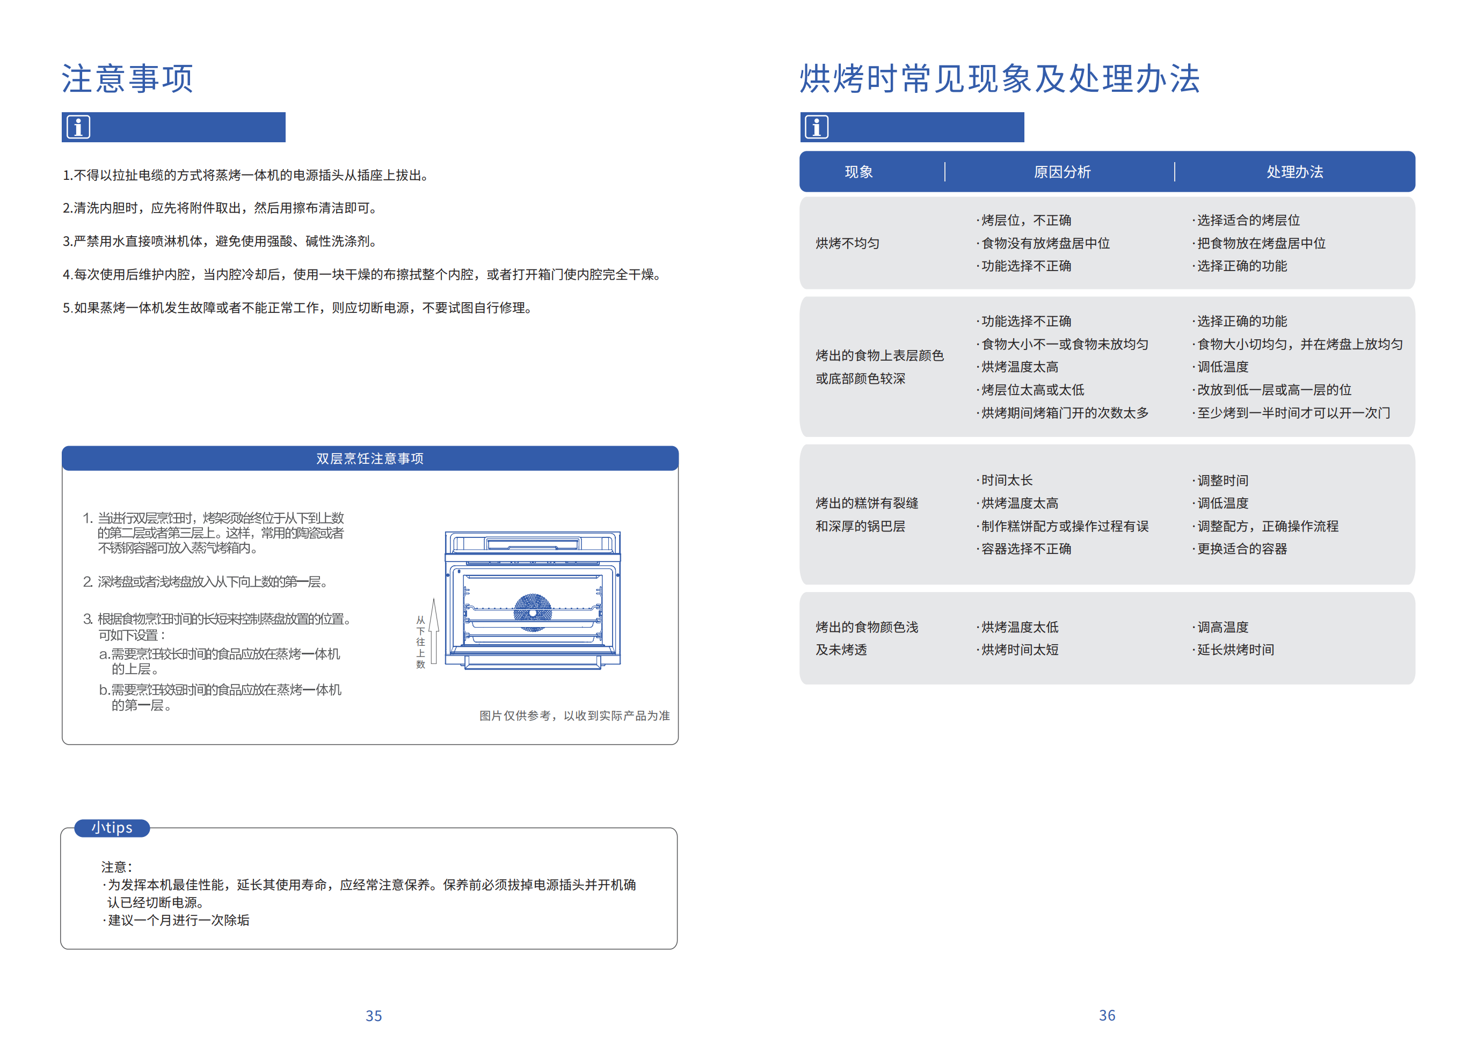Click the oven door handle in diagram
Screen dimensions: 1477x1042
[x=533, y=662]
